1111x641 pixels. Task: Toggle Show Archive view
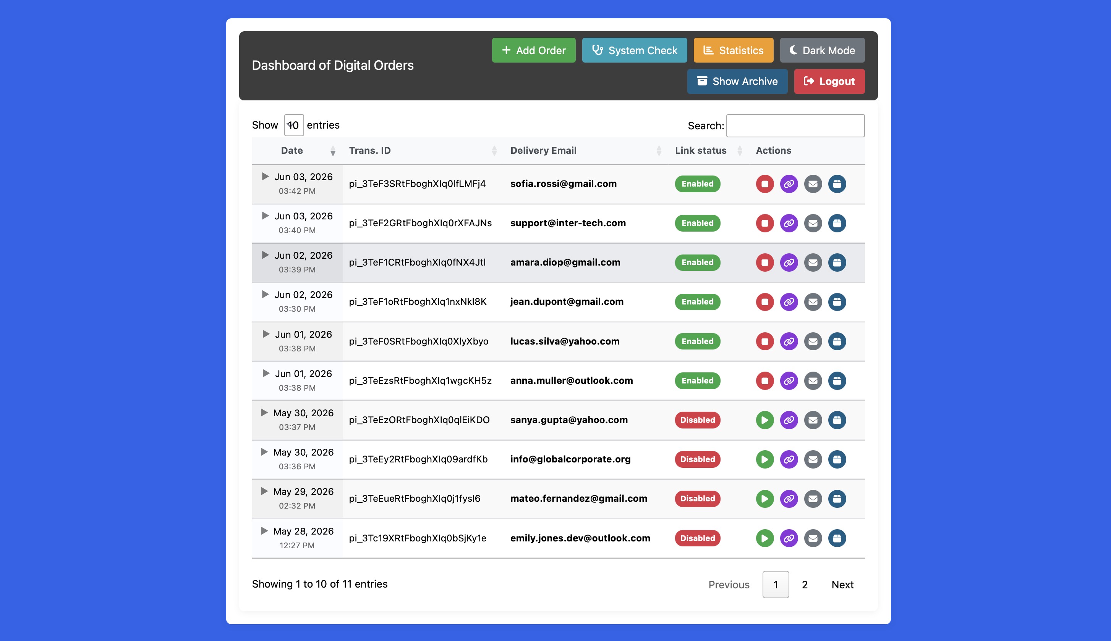(737, 81)
